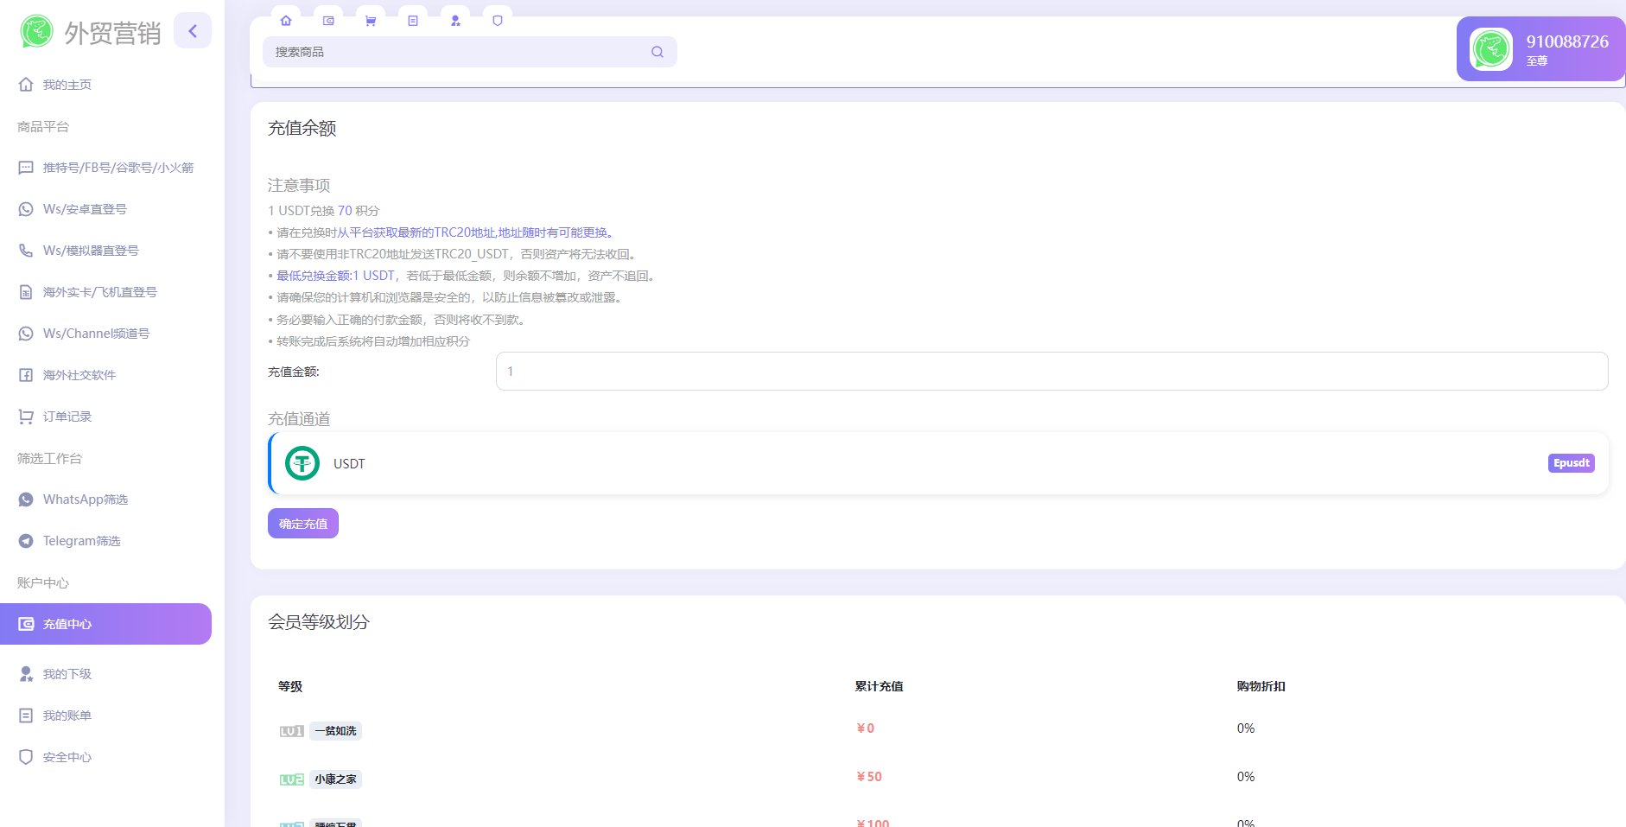The width and height of the screenshot is (1626, 827).
Task: Click the search magnifier icon
Action: click(657, 52)
